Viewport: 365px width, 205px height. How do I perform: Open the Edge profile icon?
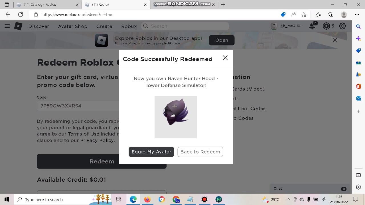click(x=344, y=15)
